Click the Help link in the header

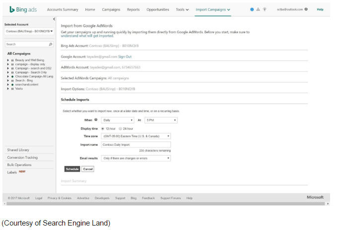[x=320, y=9]
